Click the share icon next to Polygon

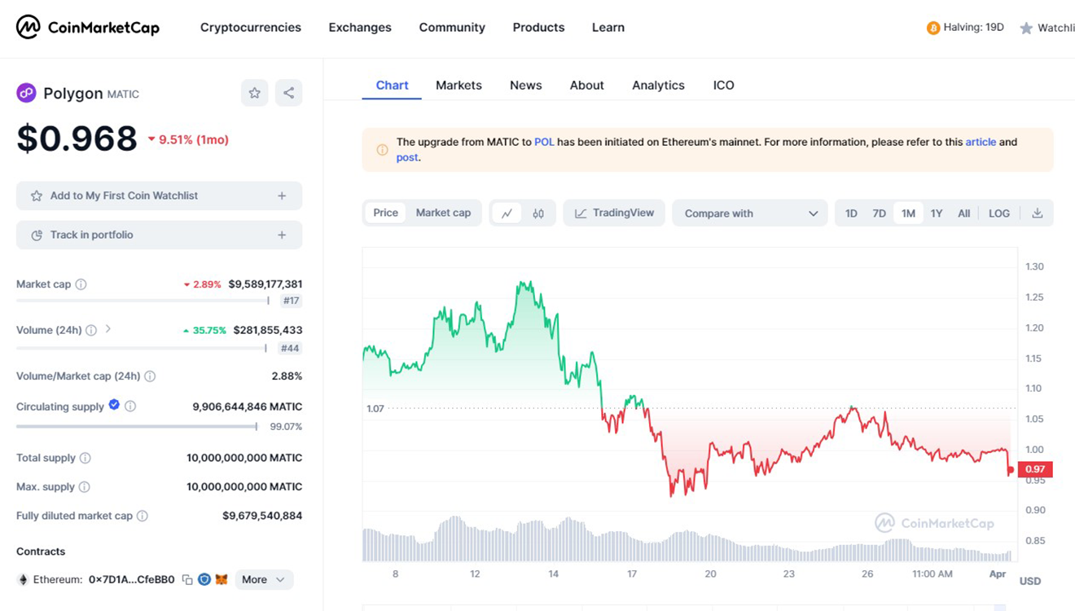pos(288,93)
